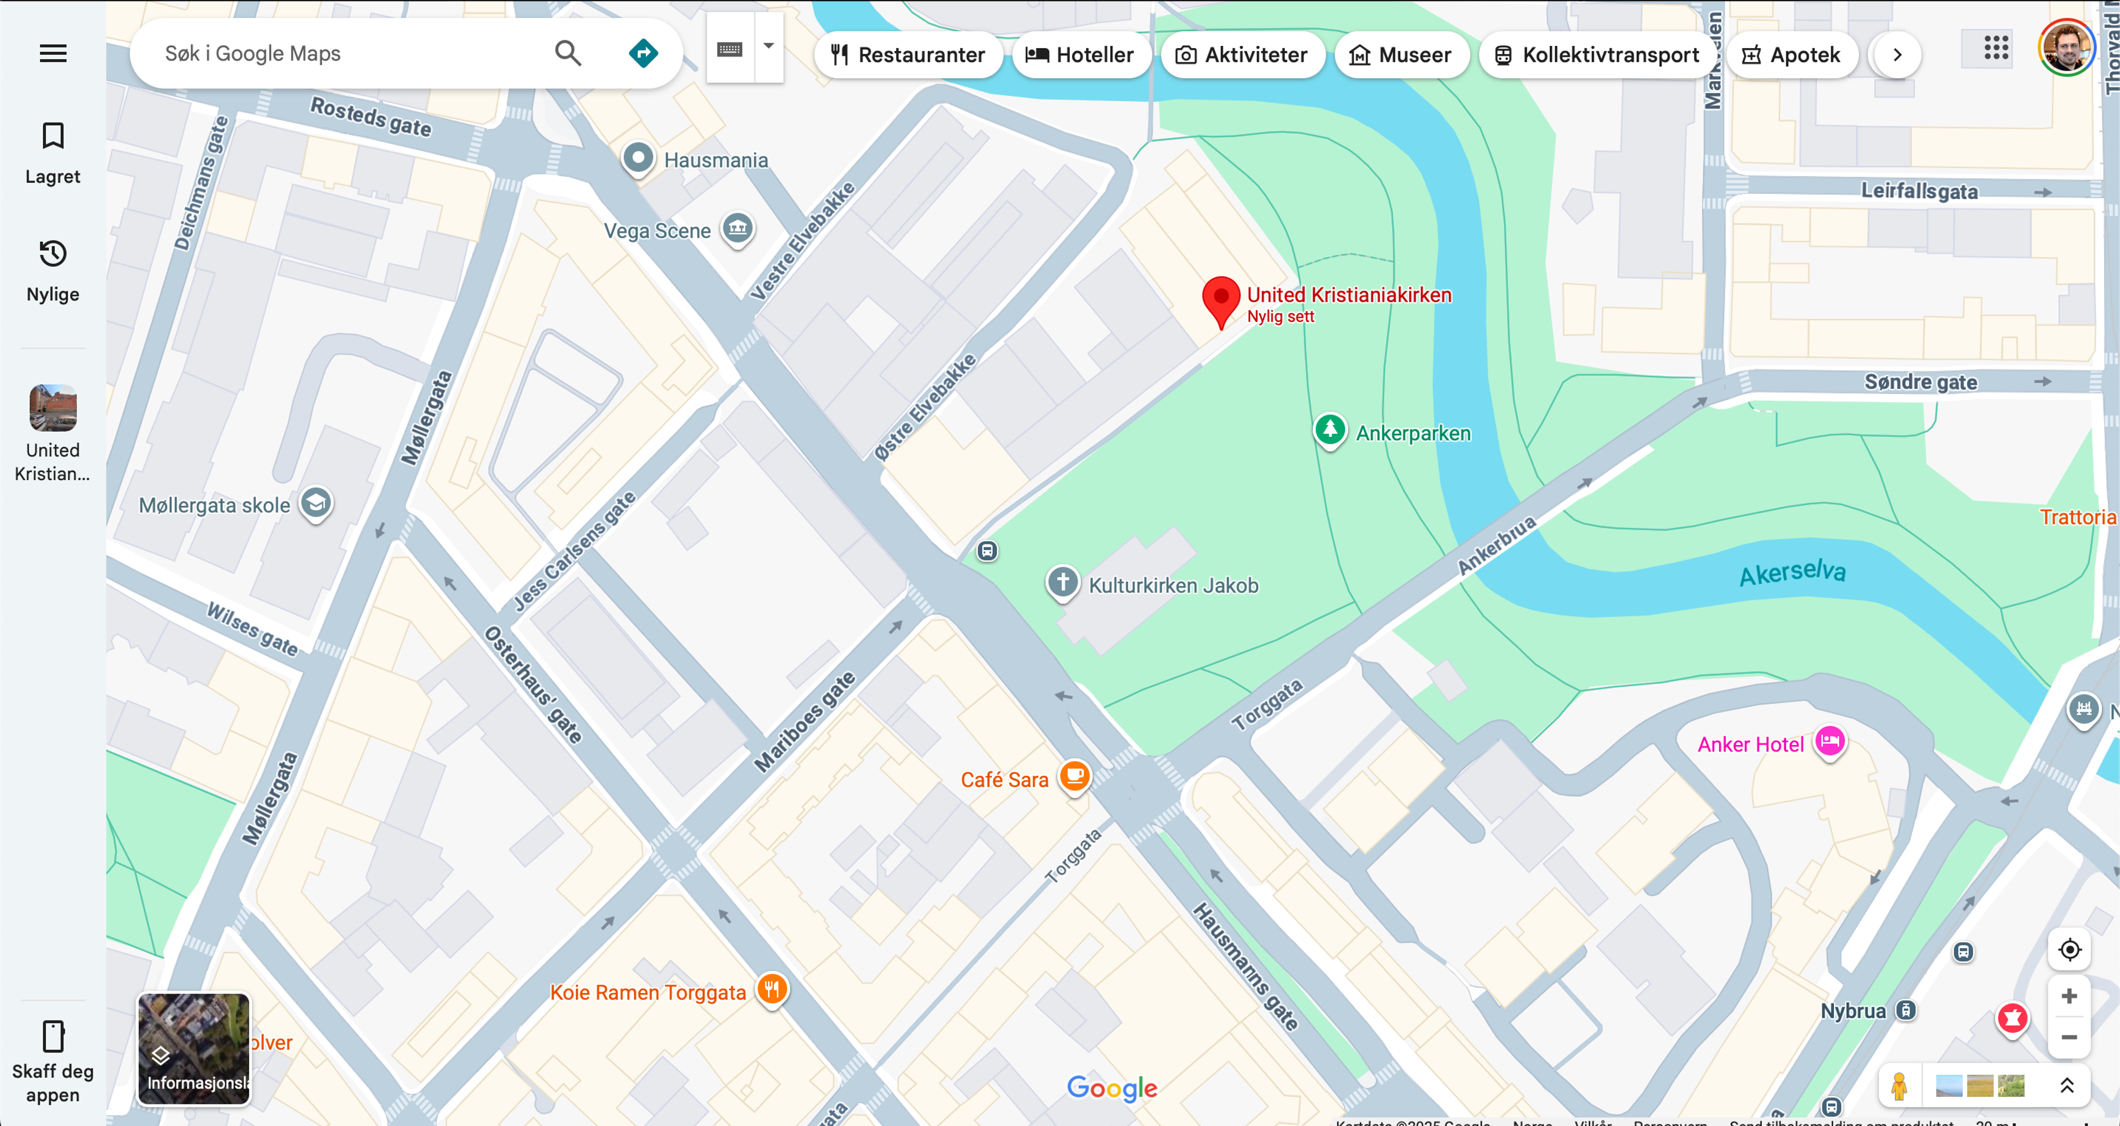Viewport: 2120px width, 1126px height.
Task: Filter by Restauranter chip
Action: click(909, 55)
